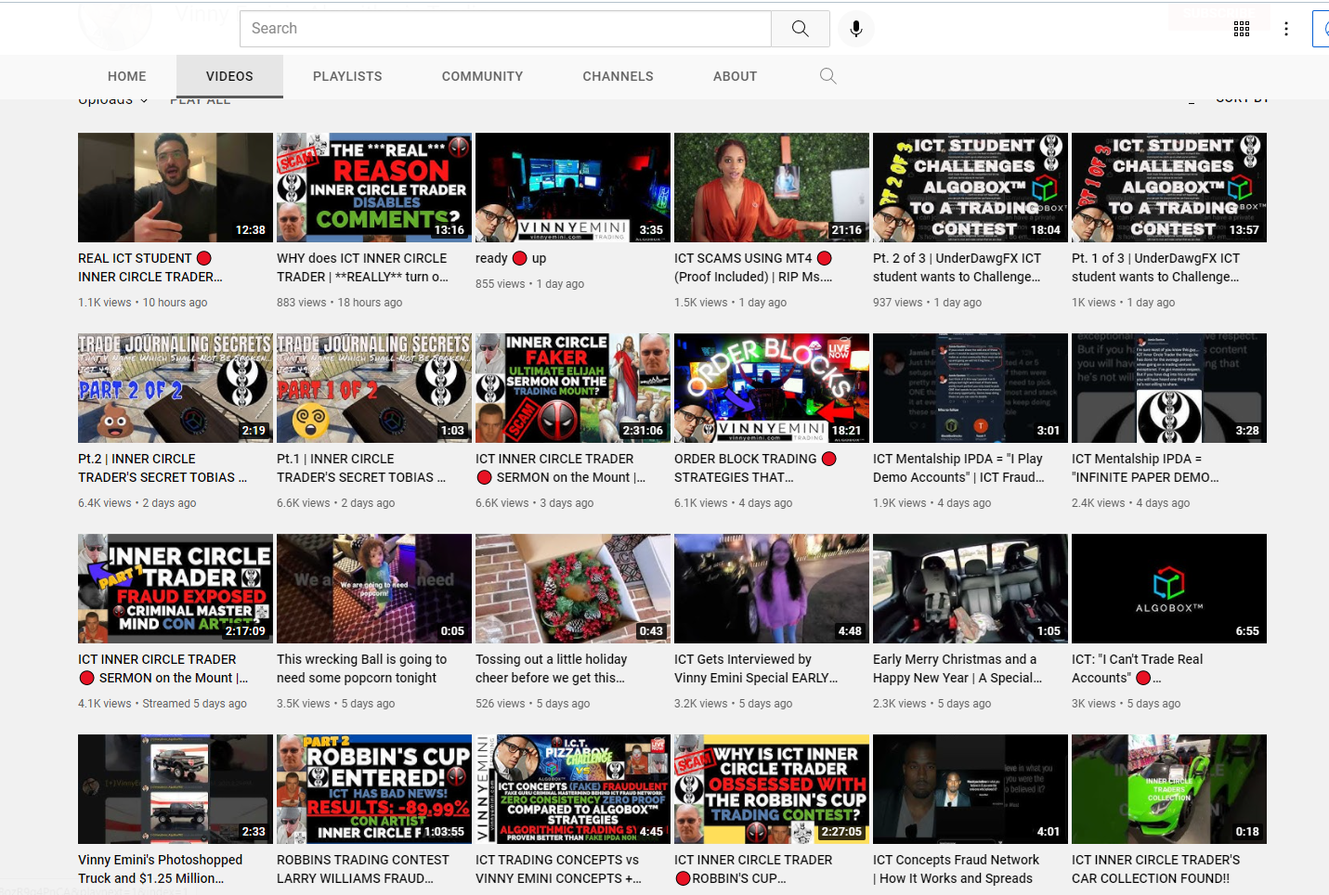Viewport: 1329px width, 895px height.
Task: Click the channel search magnifier next to ABOUT
Action: [828, 76]
